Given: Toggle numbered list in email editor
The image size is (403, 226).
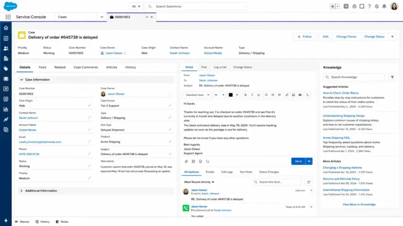Looking at the screenshot, I should pyautogui.click(x=273, y=95).
